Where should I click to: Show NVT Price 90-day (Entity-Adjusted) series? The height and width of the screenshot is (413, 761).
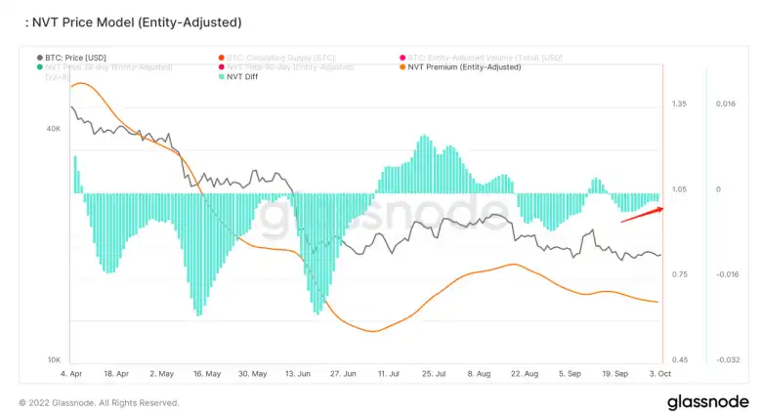(286, 67)
